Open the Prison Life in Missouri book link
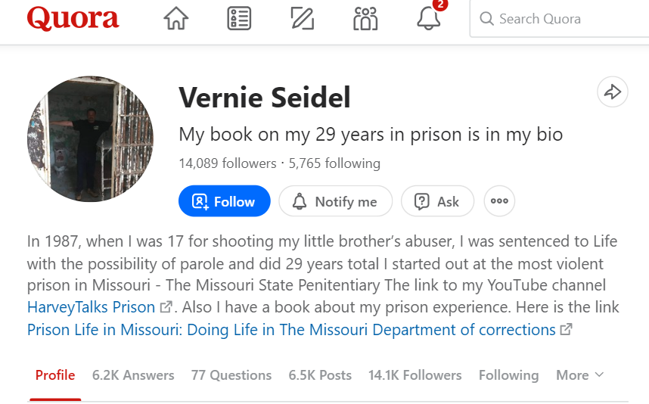Viewport: 649px width, 404px height. [x=291, y=330]
